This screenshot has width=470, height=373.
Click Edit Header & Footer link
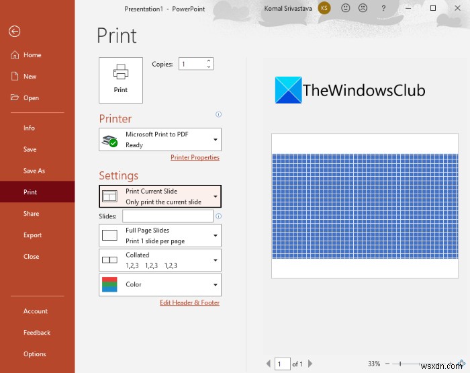(x=189, y=302)
